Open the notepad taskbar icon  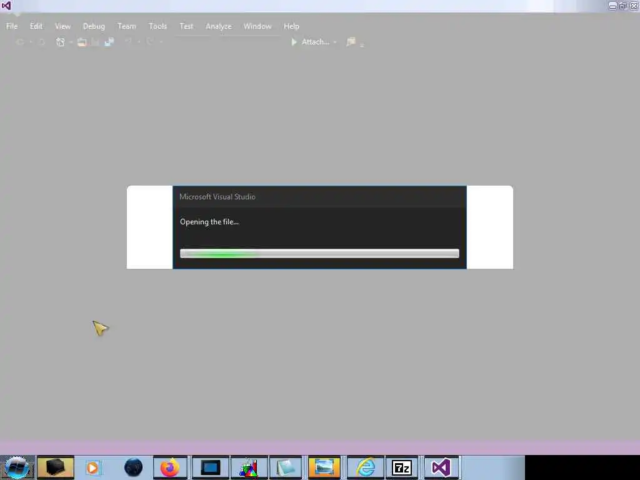[x=285, y=467]
